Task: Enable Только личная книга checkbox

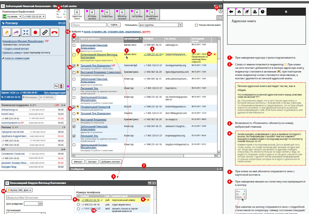Action: point(196,25)
